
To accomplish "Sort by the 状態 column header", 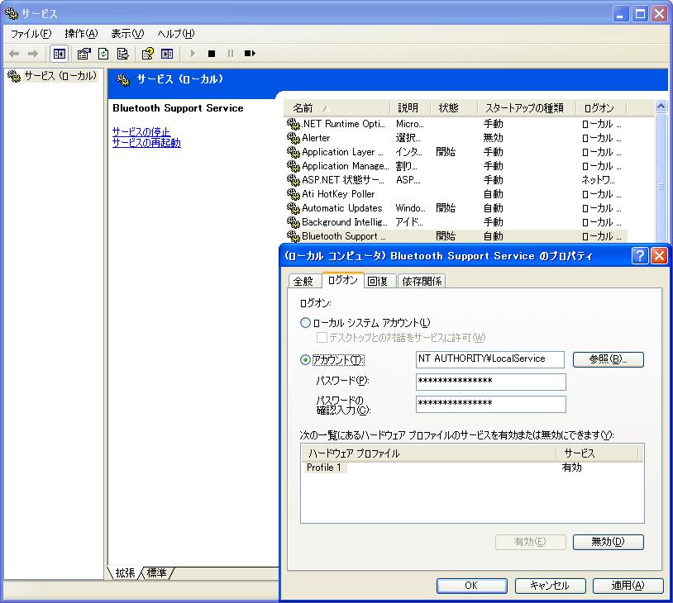I will point(454,108).
